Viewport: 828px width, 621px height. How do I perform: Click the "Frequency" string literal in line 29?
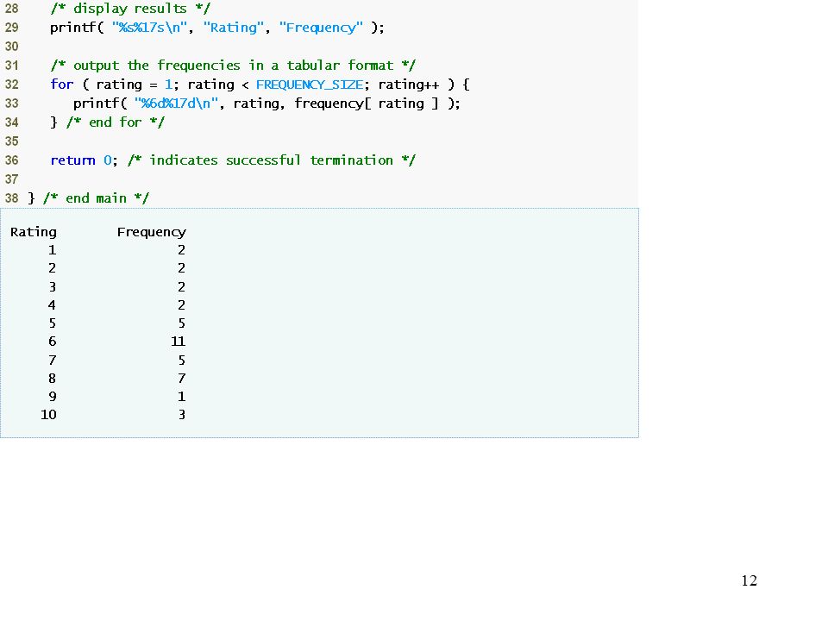[321, 28]
